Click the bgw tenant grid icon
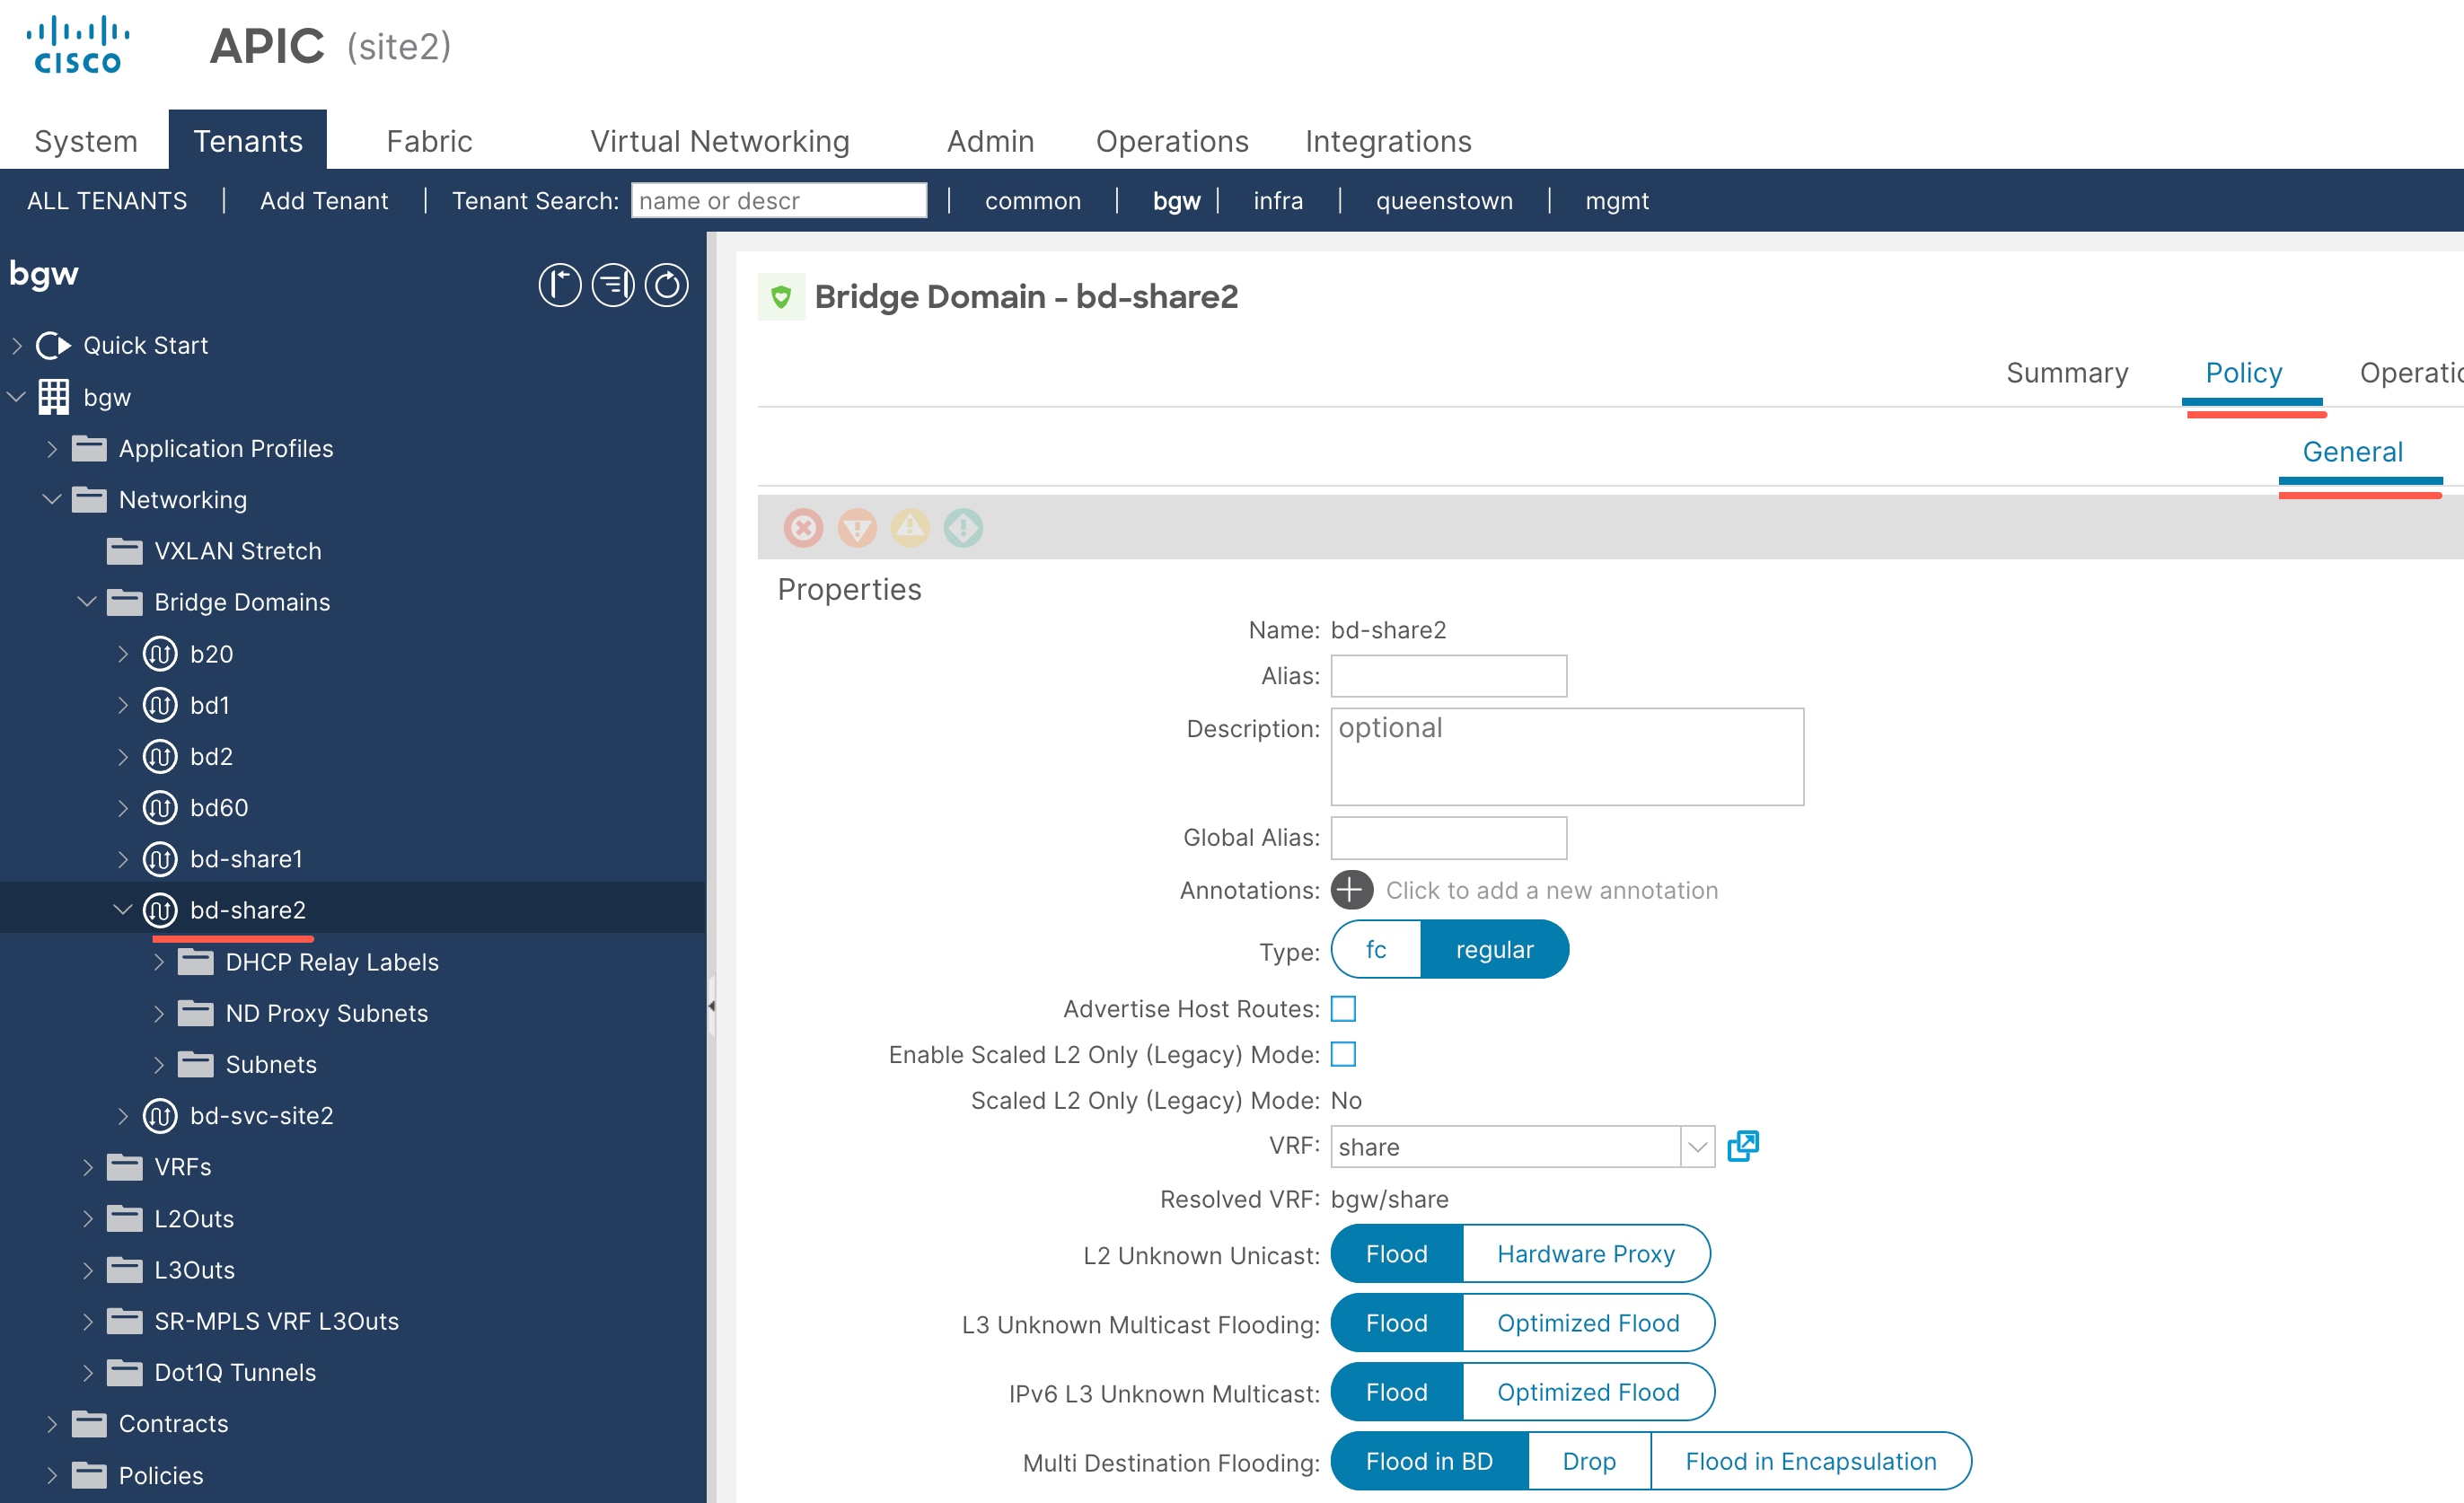This screenshot has width=2464, height=1503. (54, 396)
